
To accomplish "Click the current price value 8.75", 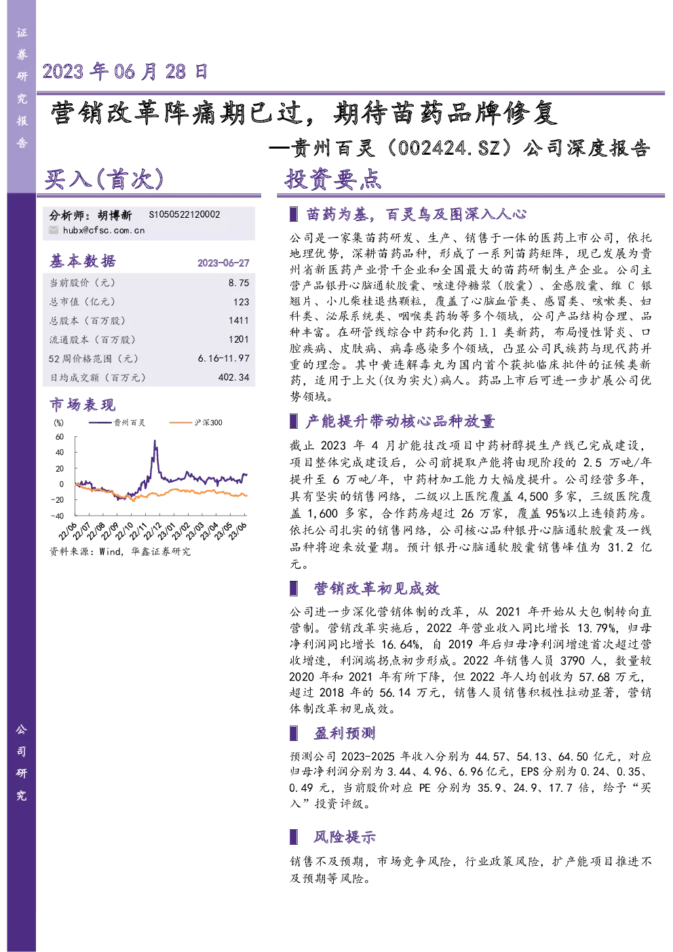I will [239, 283].
